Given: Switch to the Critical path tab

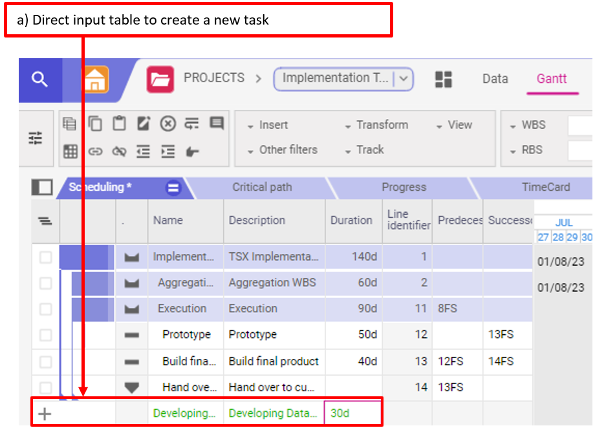Looking at the screenshot, I should (262, 187).
